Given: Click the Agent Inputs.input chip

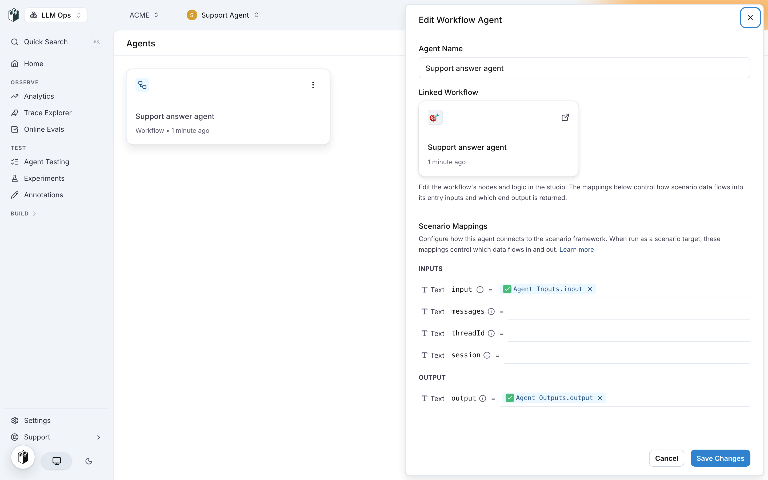Looking at the screenshot, I should click(547, 289).
